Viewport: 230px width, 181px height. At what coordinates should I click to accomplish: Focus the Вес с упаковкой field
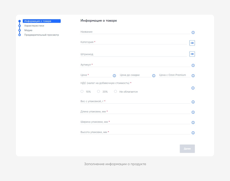pos(135,101)
